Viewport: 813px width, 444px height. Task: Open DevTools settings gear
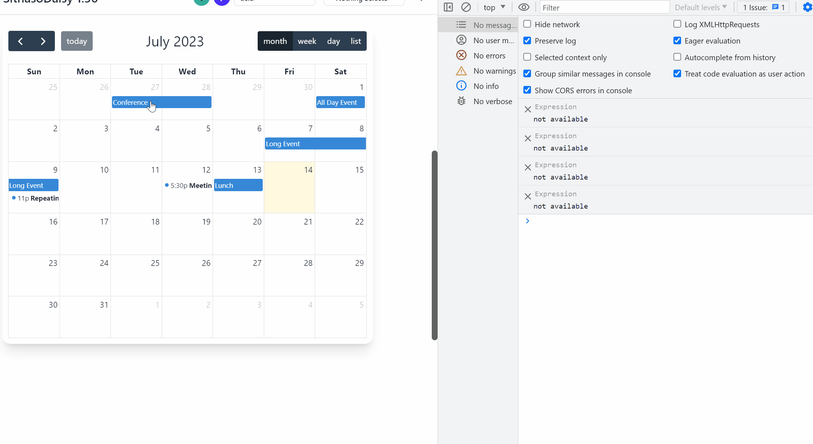(806, 7)
